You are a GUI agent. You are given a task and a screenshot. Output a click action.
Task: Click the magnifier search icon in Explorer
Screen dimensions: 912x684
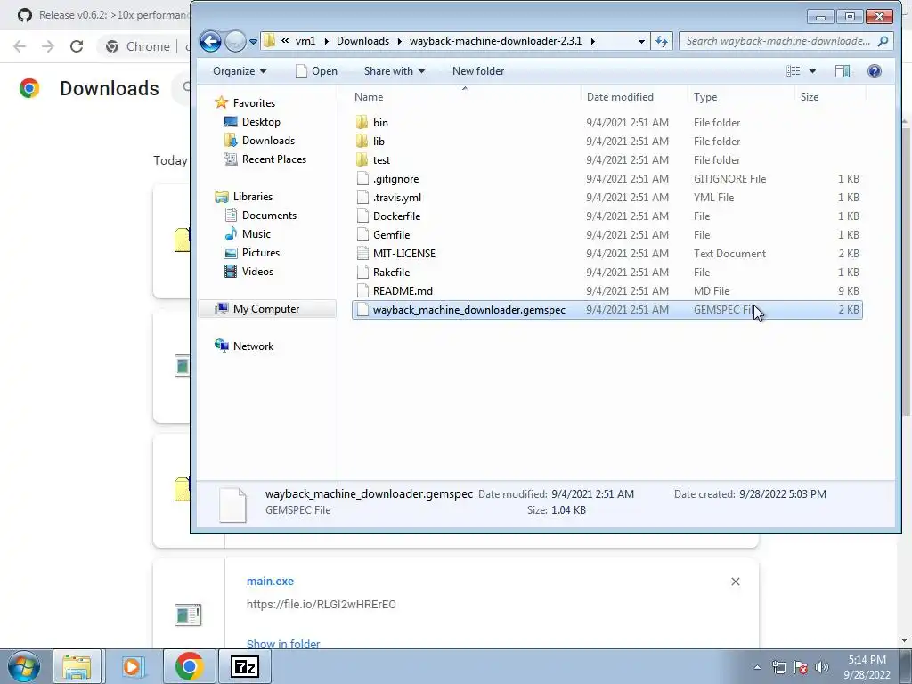[883, 41]
